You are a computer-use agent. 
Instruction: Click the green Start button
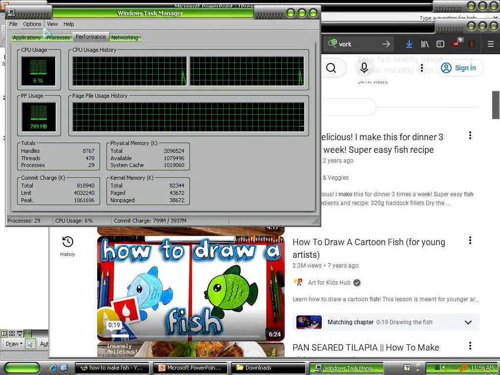point(22,368)
